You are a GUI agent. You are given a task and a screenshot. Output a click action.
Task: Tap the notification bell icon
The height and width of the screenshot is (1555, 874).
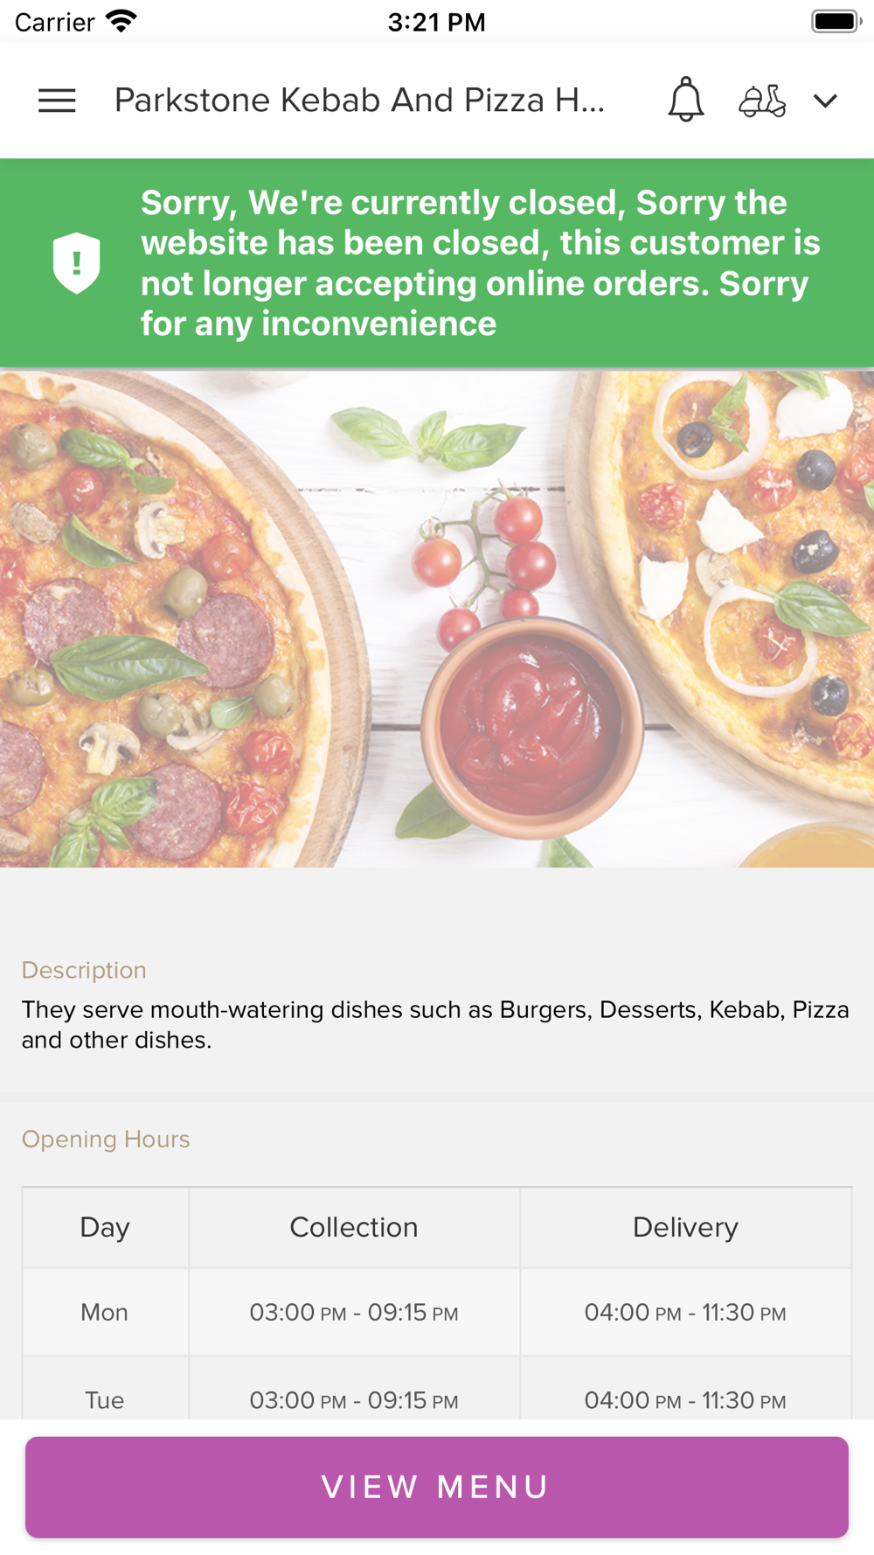686,100
